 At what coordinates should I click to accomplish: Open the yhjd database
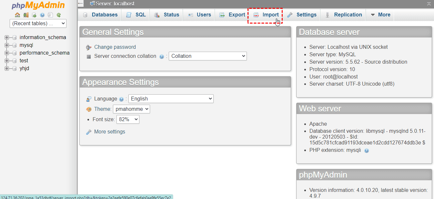[x=24, y=68]
